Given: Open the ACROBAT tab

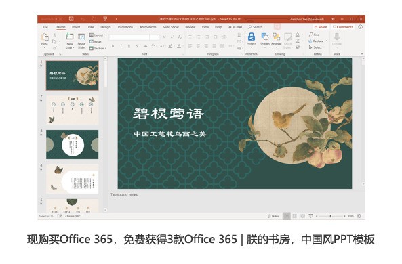Looking at the screenshot, I should click(x=235, y=27).
